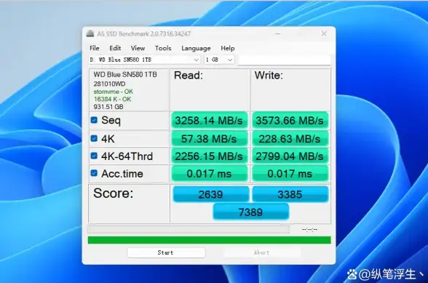Click the 931.51 GB capacity text
The height and width of the screenshot is (283, 428).
pyautogui.click(x=108, y=107)
